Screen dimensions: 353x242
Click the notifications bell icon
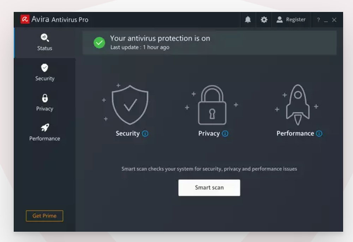pos(248,20)
